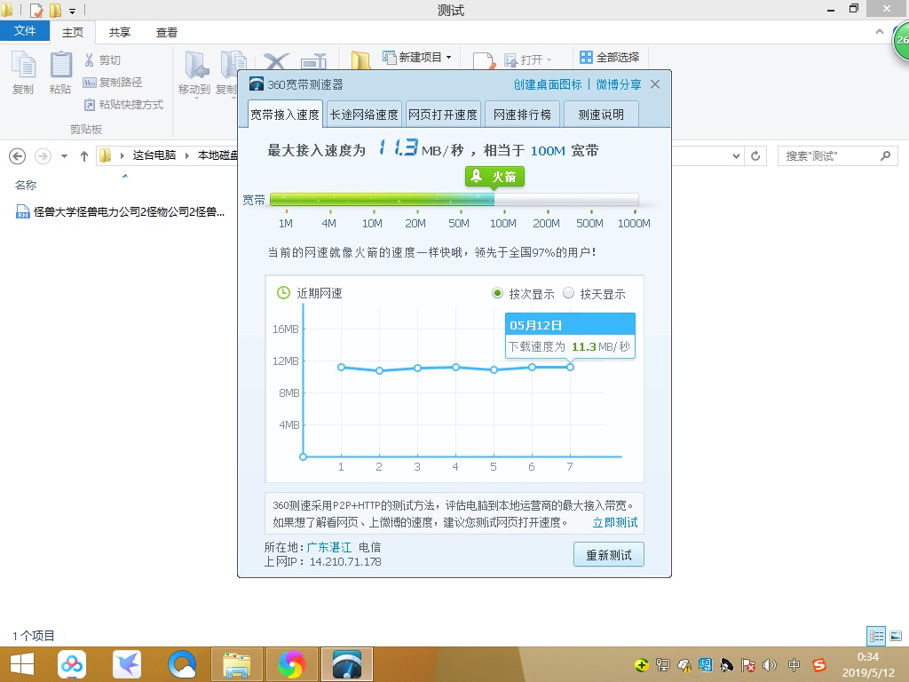Viewport: 909px width, 682px height.
Task: Click data point 7 on speed chart
Action: (571, 367)
